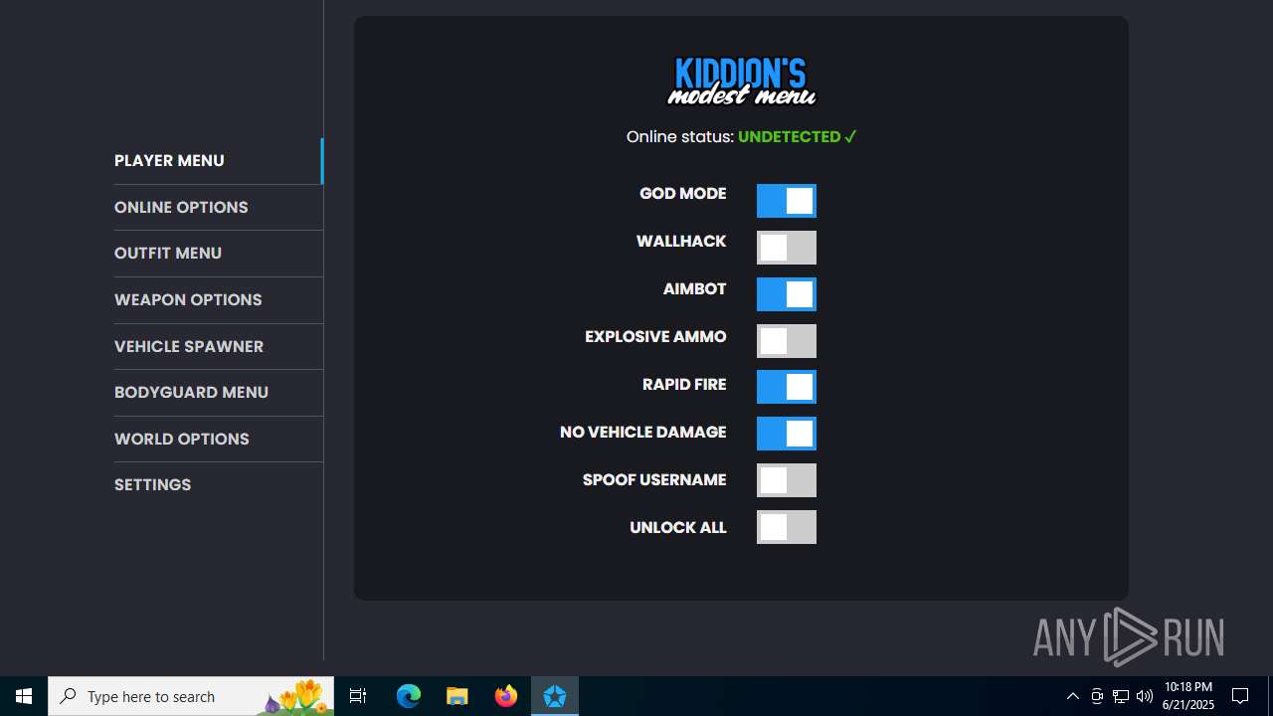Viewport: 1273px width, 716px height.
Task: Open Task View from taskbar
Action: [358, 696]
